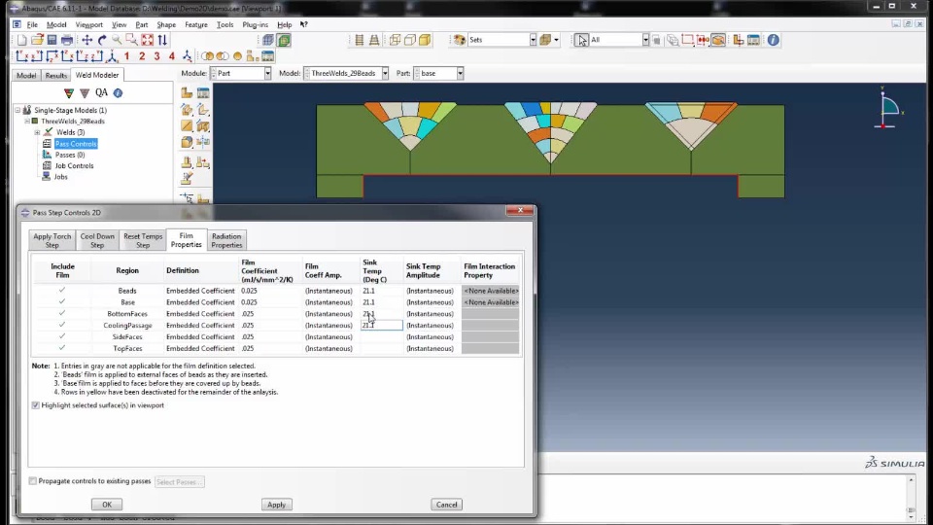933x525 pixels.
Task: Click the Part Manager toolbox icon
Action: coord(203,93)
